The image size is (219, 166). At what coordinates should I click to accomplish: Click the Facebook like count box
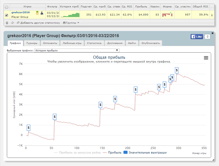(x=207, y=37)
